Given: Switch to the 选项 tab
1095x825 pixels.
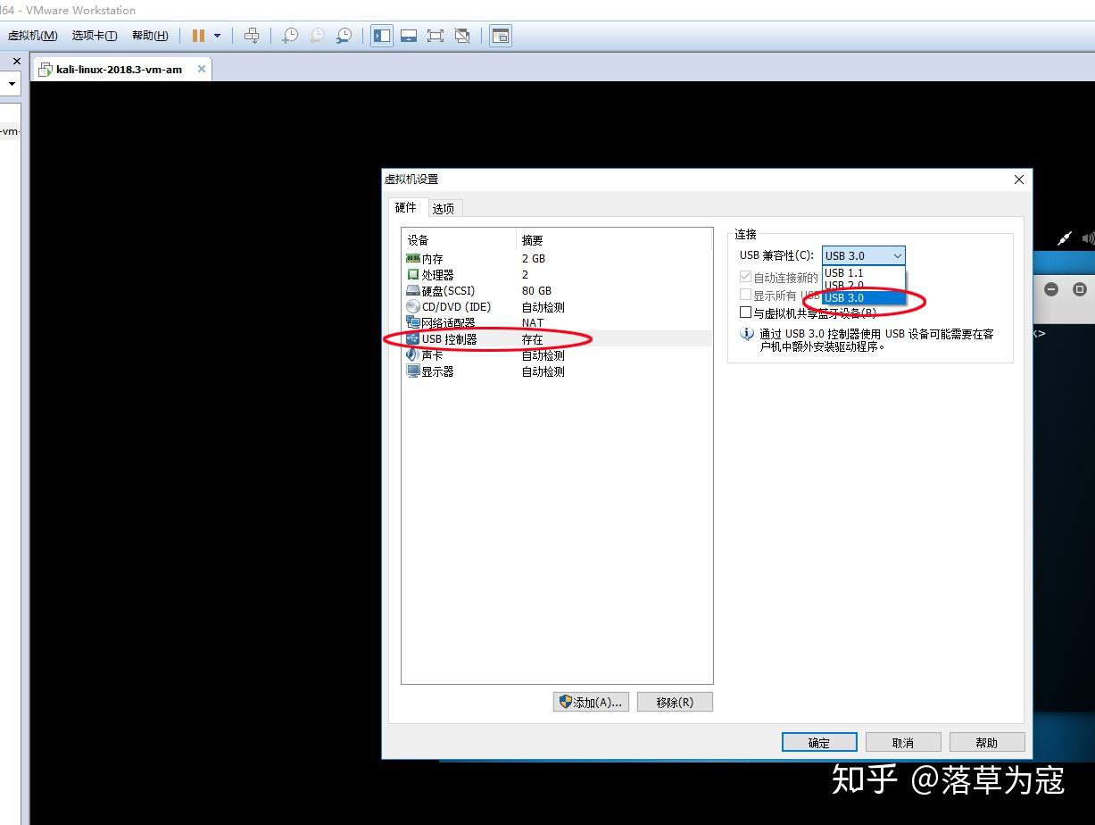Looking at the screenshot, I should [x=444, y=208].
